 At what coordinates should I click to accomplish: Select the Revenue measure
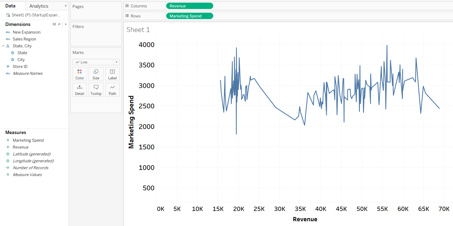pyautogui.click(x=20, y=147)
